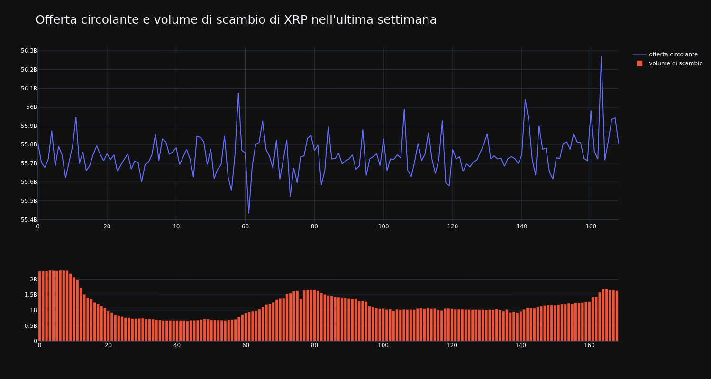Viewport: 711px width, 379px height.
Task: Click x-axis tick 160 on the volume chart
Action: tap(589, 345)
